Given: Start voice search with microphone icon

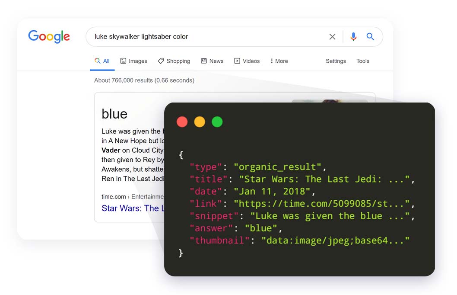Looking at the screenshot, I should (353, 37).
